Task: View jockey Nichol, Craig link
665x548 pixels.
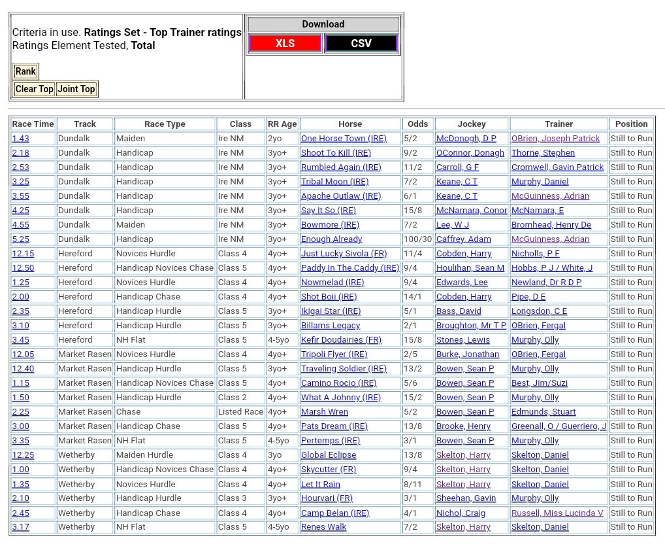Action: point(461,513)
